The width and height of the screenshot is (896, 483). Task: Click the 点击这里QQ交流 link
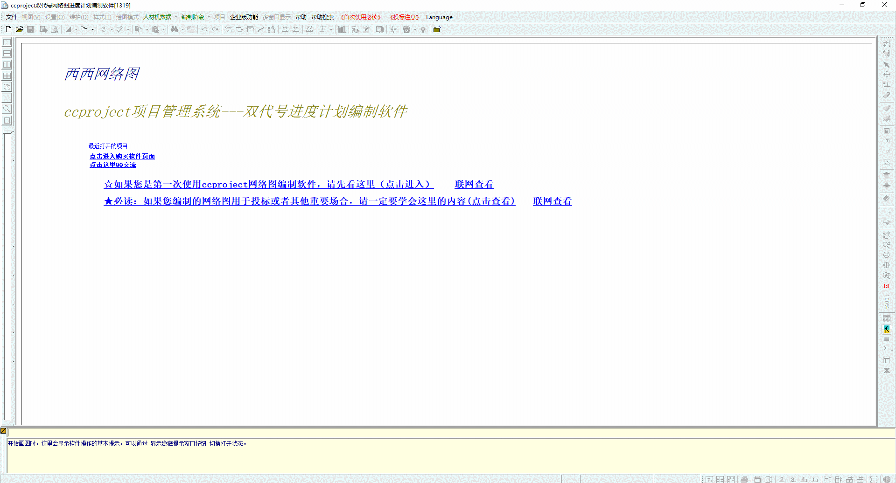pyautogui.click(x=113, y=165)
